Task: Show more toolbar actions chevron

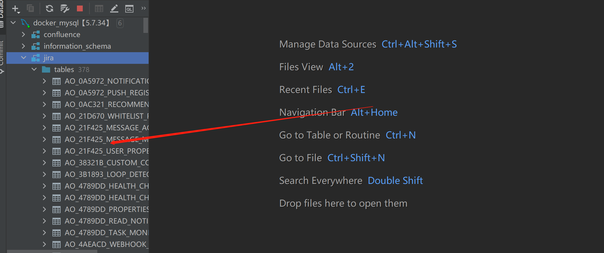Action: [x=143, y=8]
